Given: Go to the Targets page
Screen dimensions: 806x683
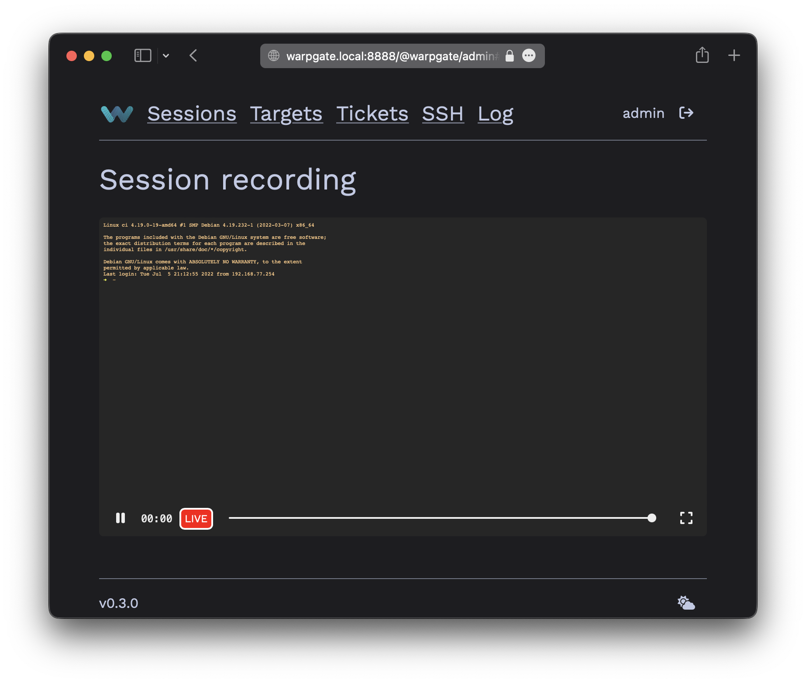Looking at the screenshot, I should [286, 114].
